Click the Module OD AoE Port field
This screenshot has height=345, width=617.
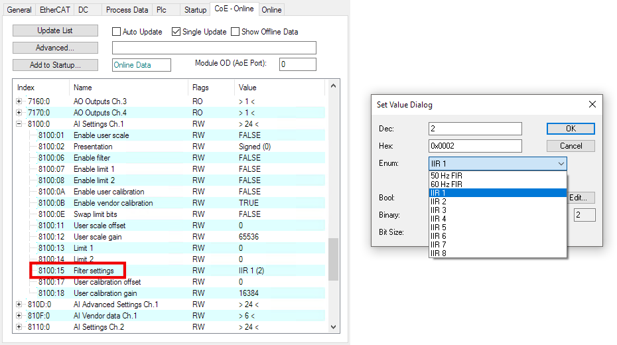[x=297, y=64]
